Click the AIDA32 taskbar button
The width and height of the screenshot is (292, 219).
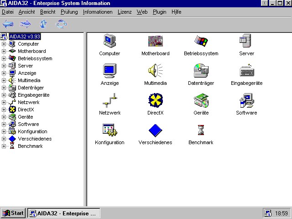tap(63, 213)
